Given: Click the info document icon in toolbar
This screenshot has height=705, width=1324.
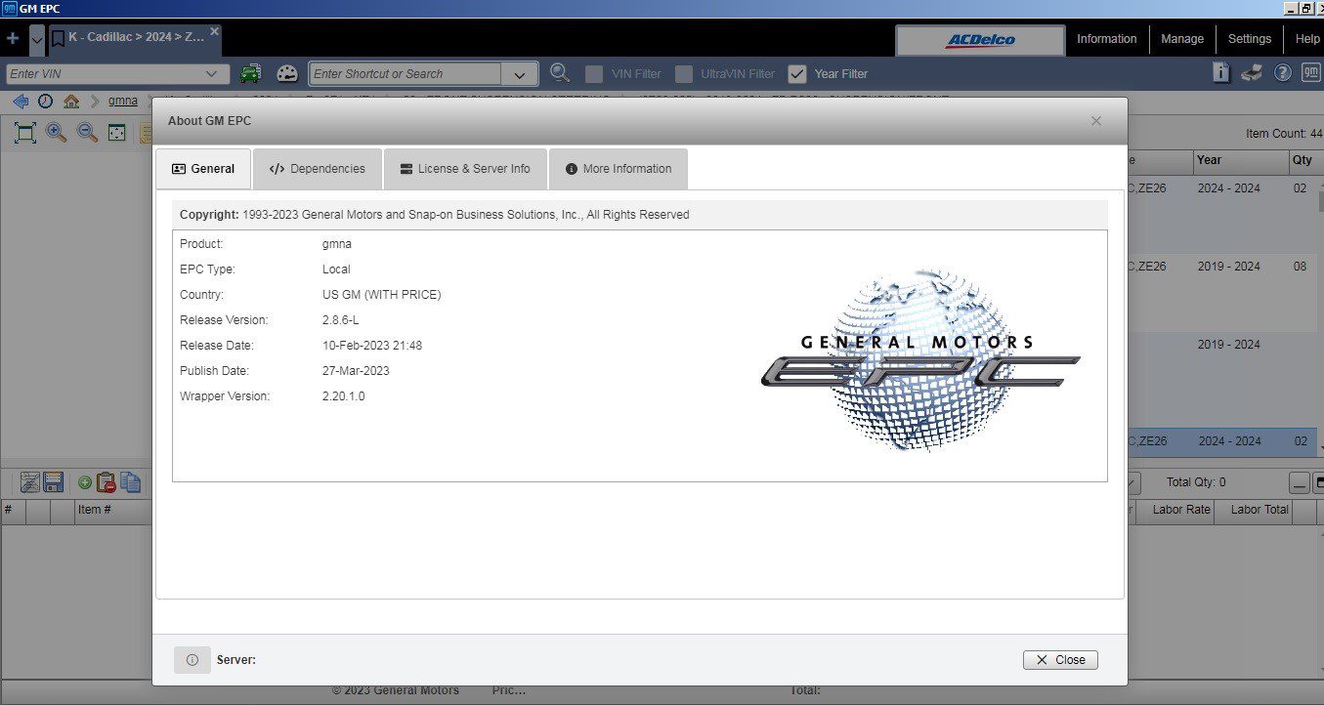Looking at the screenshot, I should [x=1221, y=72].
